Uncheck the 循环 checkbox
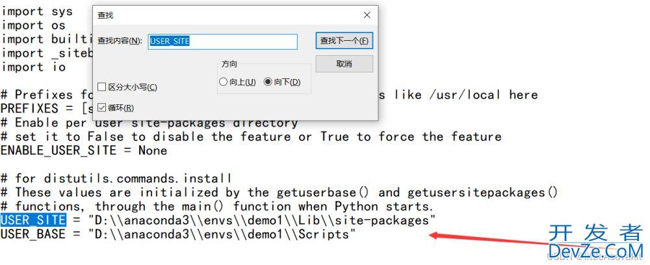650x265 pixels. point(102,108)
